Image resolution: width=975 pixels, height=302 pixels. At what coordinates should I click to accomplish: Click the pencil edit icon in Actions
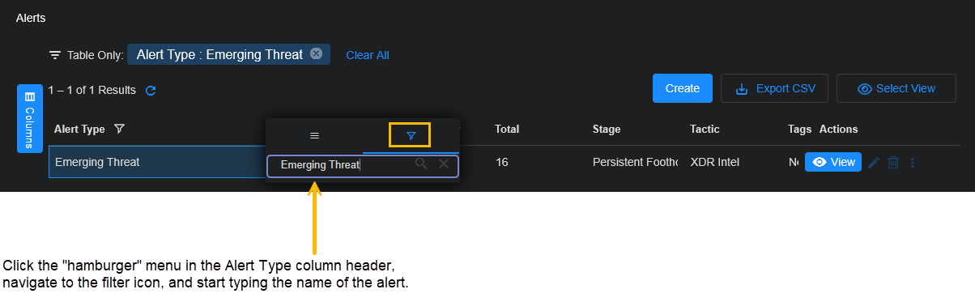pyautogui.click(x=873, y=163)
